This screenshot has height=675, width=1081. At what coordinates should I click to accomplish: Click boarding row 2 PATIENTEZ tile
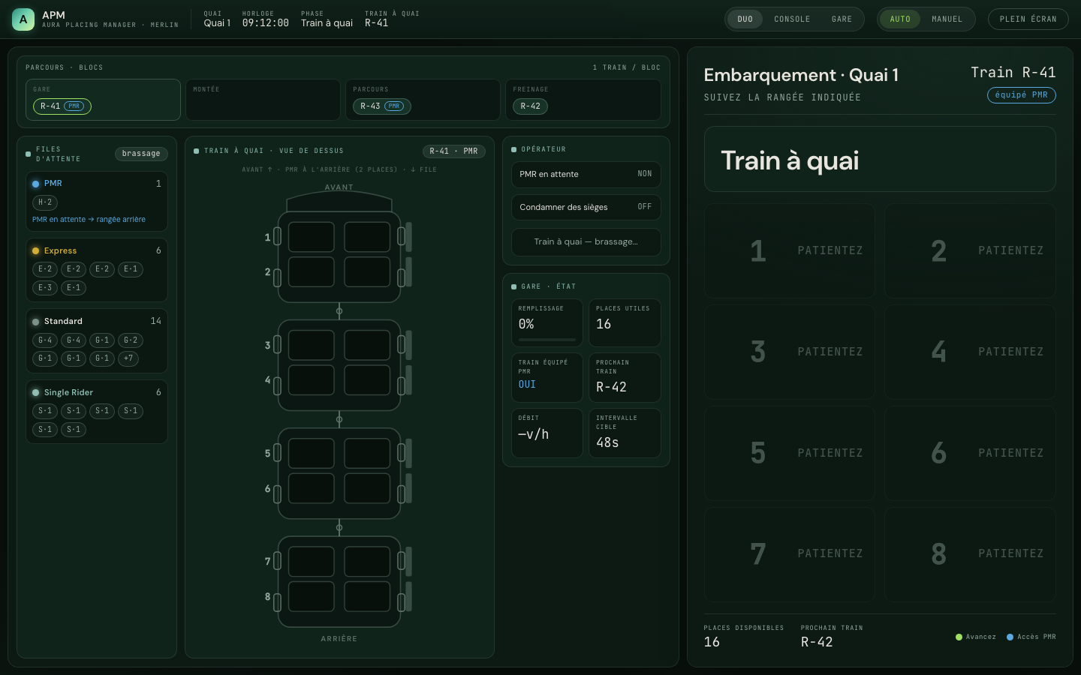pos(970,250)
